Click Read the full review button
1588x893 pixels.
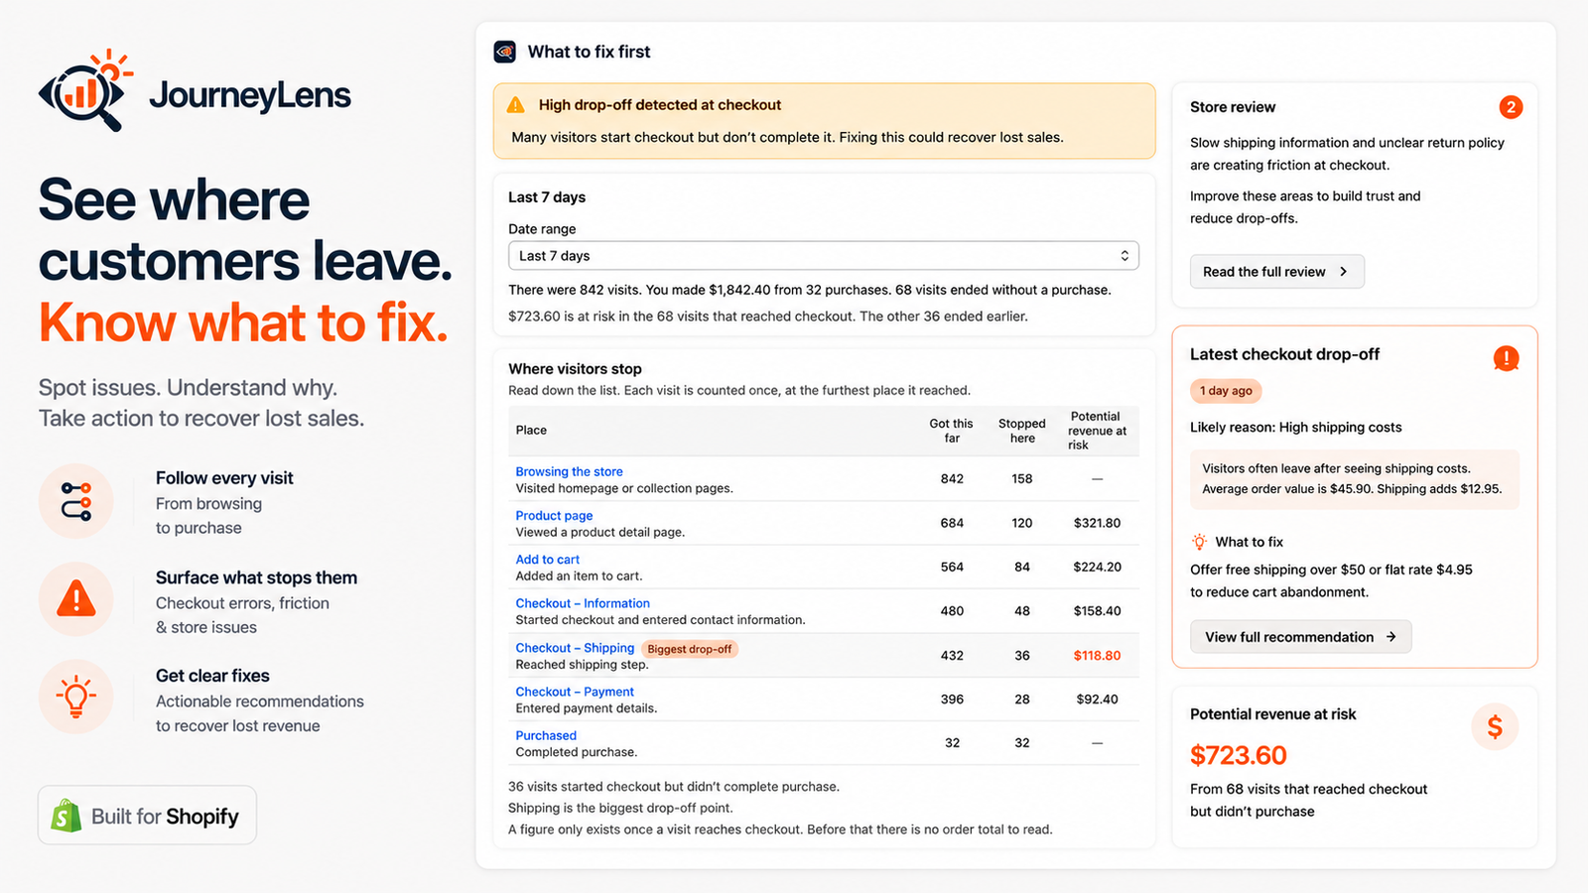1276,272
